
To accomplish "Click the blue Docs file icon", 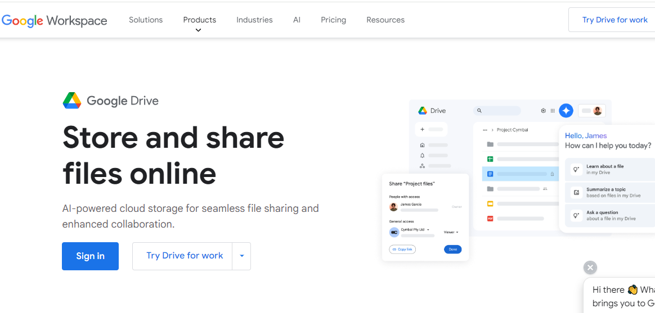I will click(491, 174).
